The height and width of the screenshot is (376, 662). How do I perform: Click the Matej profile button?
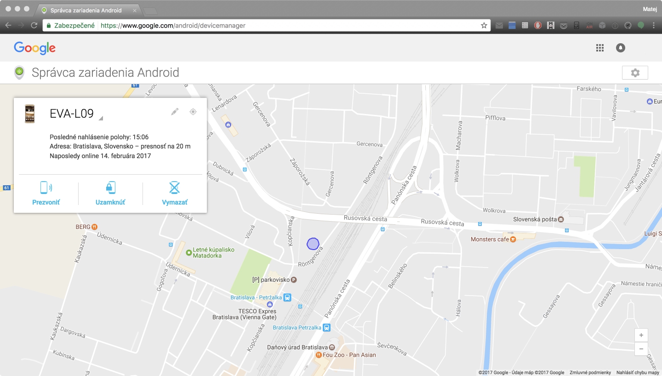(x=650, y=9)
